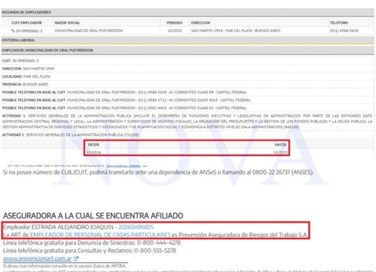Click the PERIODO column header

tap(174, 23)
